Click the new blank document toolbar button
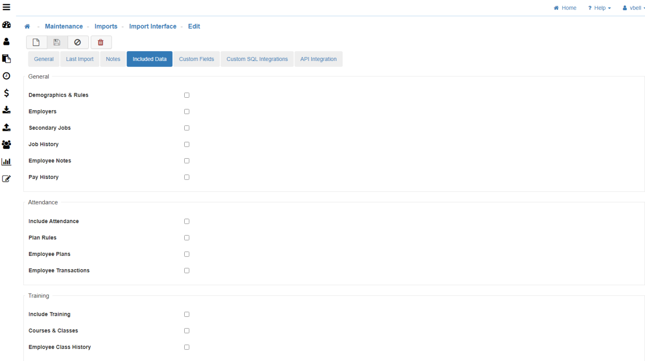This screenshot has width=645, height=361. 36,43
